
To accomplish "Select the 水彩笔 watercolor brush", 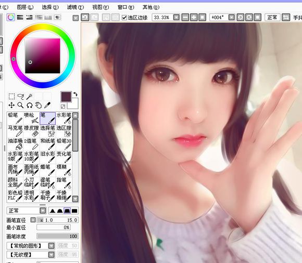I will tap(64, 118).
